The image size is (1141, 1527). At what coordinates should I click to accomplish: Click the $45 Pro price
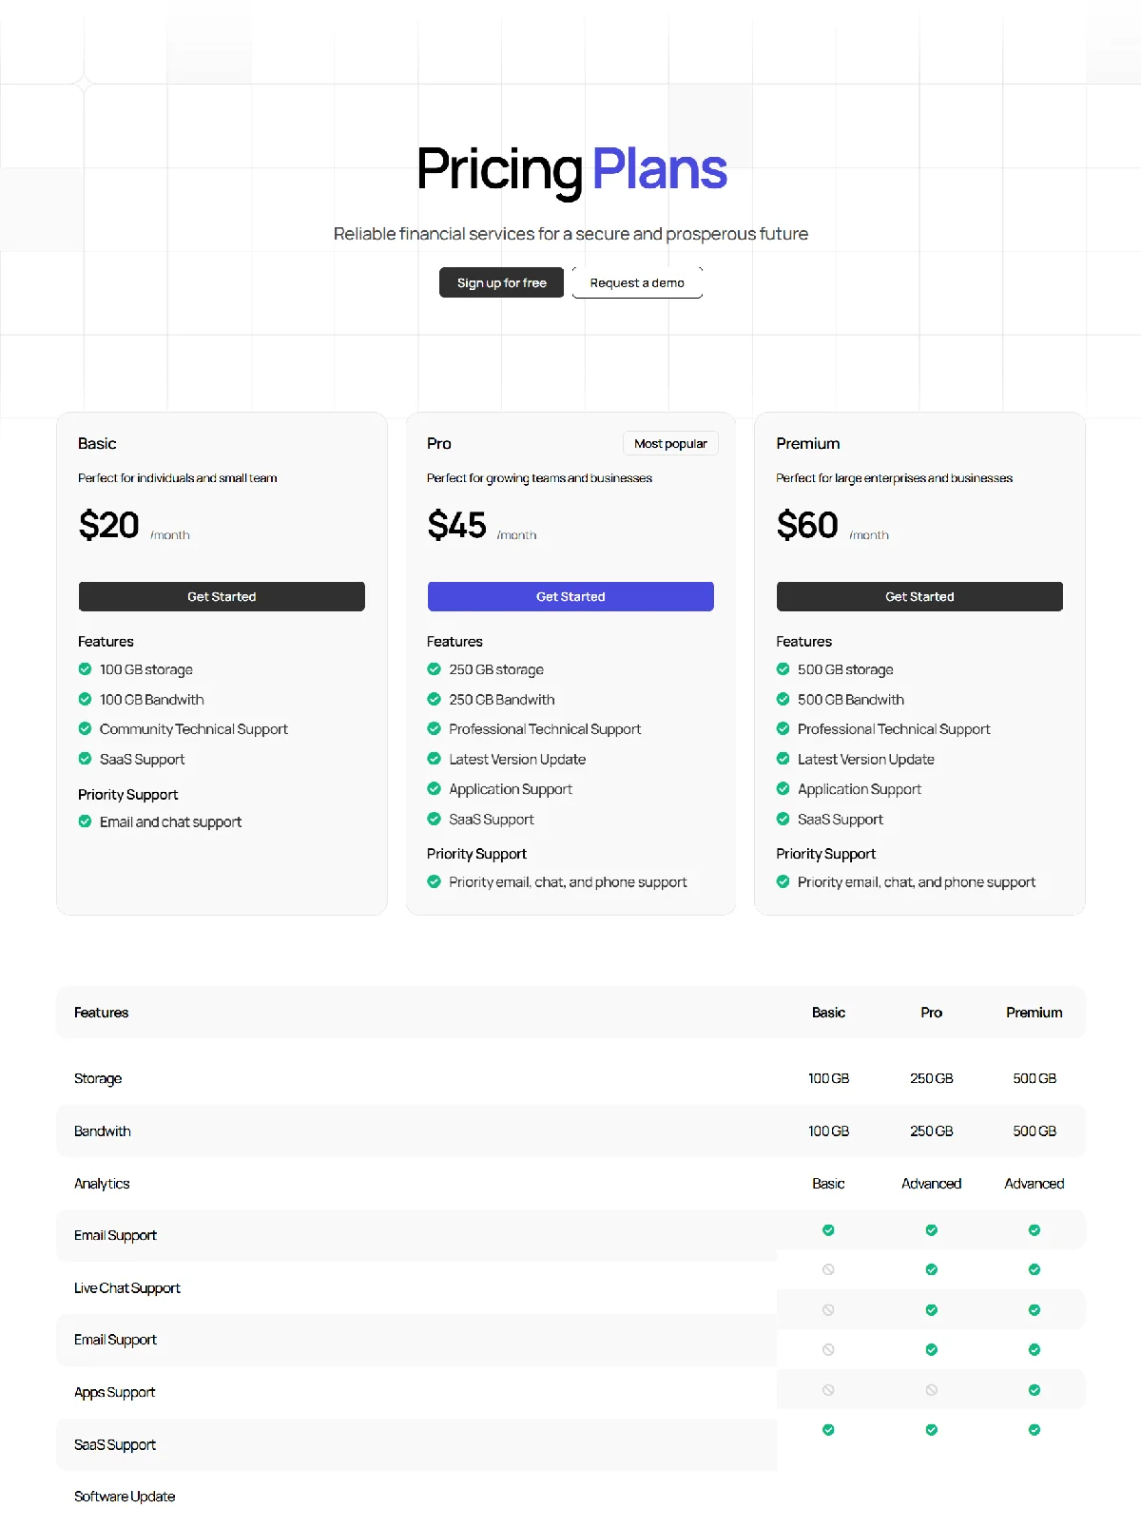coord(457,525)
